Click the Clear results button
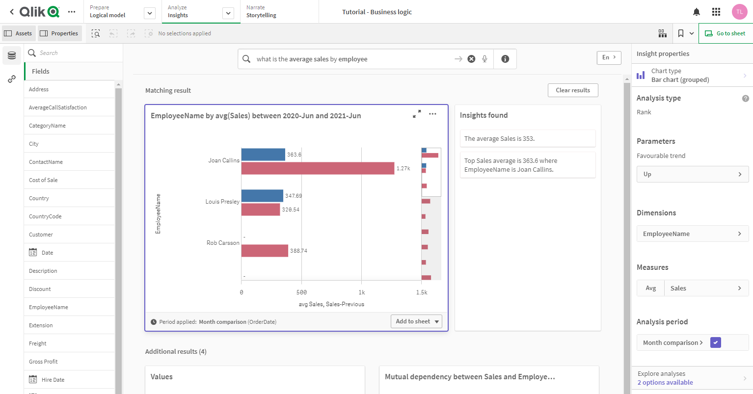Screen dimensions: 753x394 572,90
